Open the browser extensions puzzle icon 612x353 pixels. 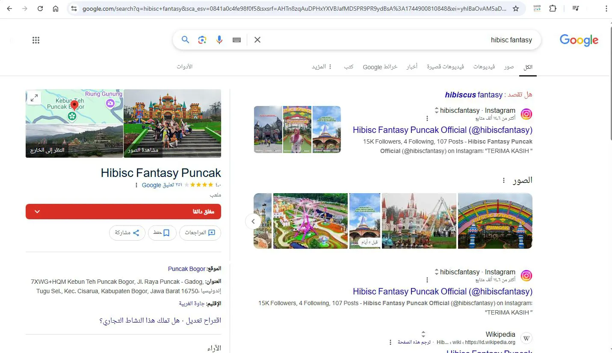(553, 9)
